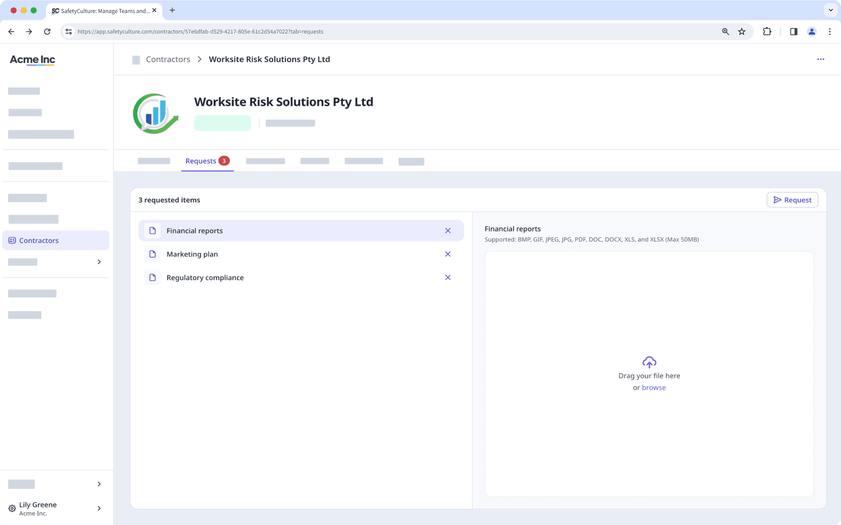
Task: Remove the Regulatory compliance request
Action: tap(448, 277)
